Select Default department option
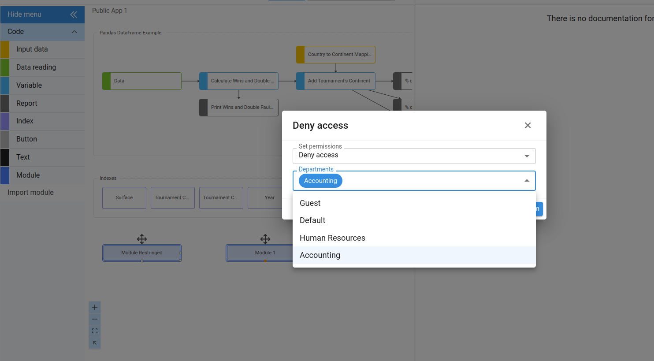This screenshot has width=654, height=361. coord(312,220)
